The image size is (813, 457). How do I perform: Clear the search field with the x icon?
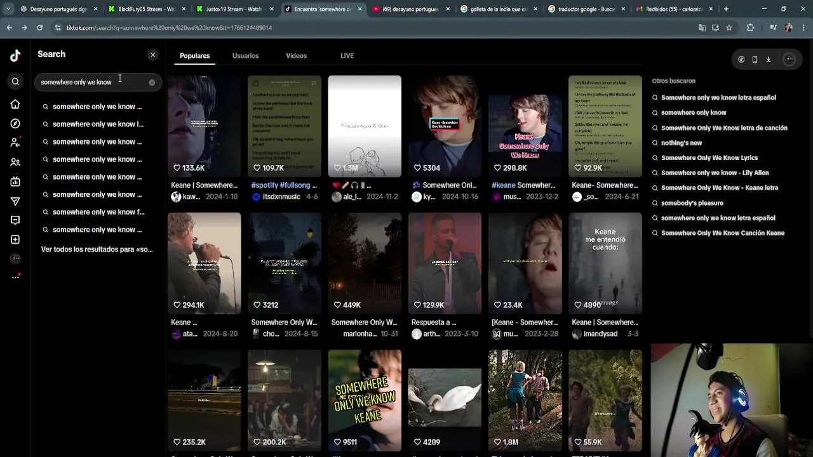coord(152,83)
